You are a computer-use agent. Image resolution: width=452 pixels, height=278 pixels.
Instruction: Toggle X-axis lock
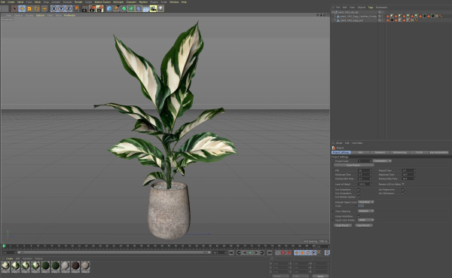point(53,8)
